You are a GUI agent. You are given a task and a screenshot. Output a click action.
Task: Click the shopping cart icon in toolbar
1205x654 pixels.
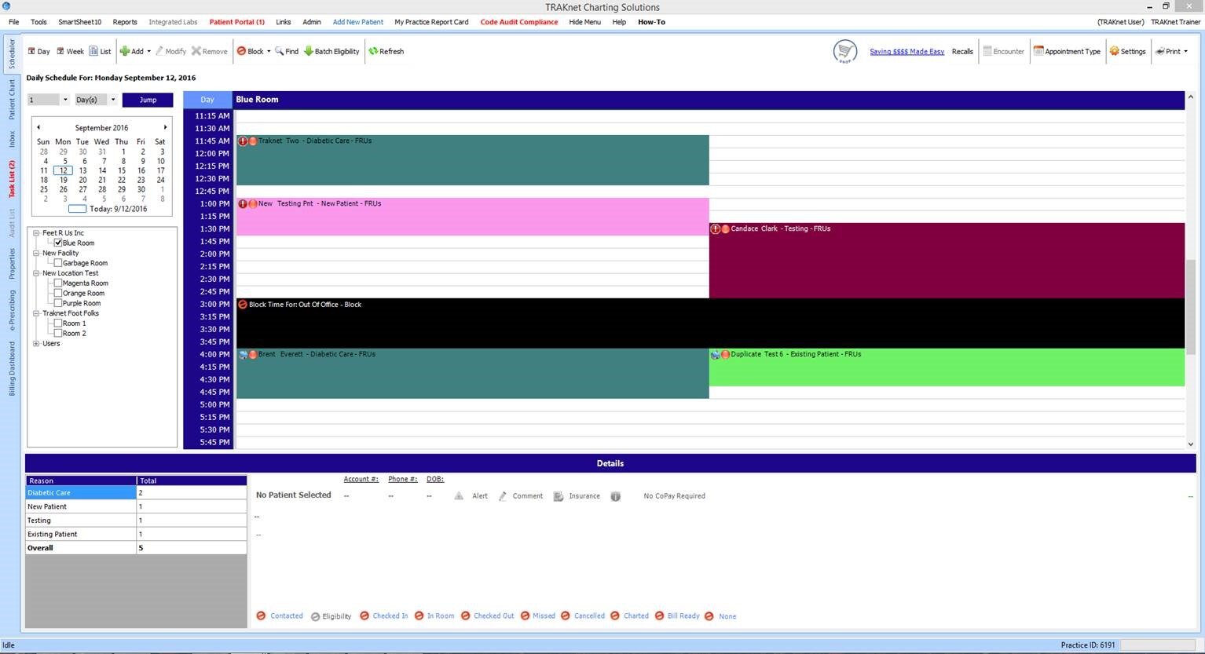[x=844, y=52]
